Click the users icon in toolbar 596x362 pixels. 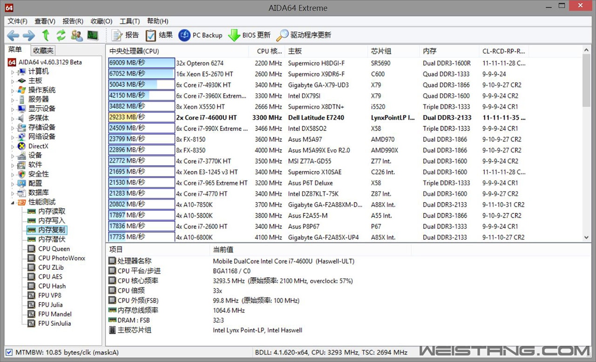pyautogui.click(x=77, y=35)
